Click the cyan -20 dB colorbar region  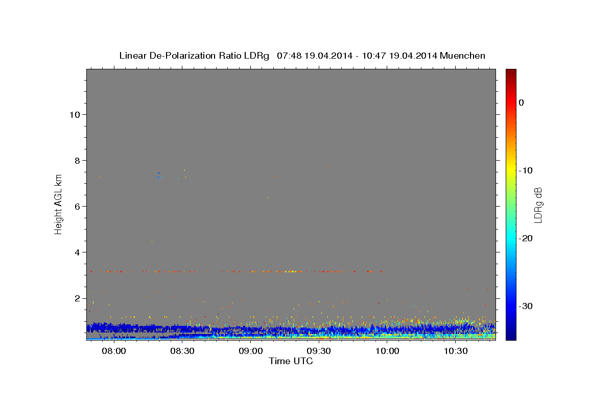click(x=511, y=238)
